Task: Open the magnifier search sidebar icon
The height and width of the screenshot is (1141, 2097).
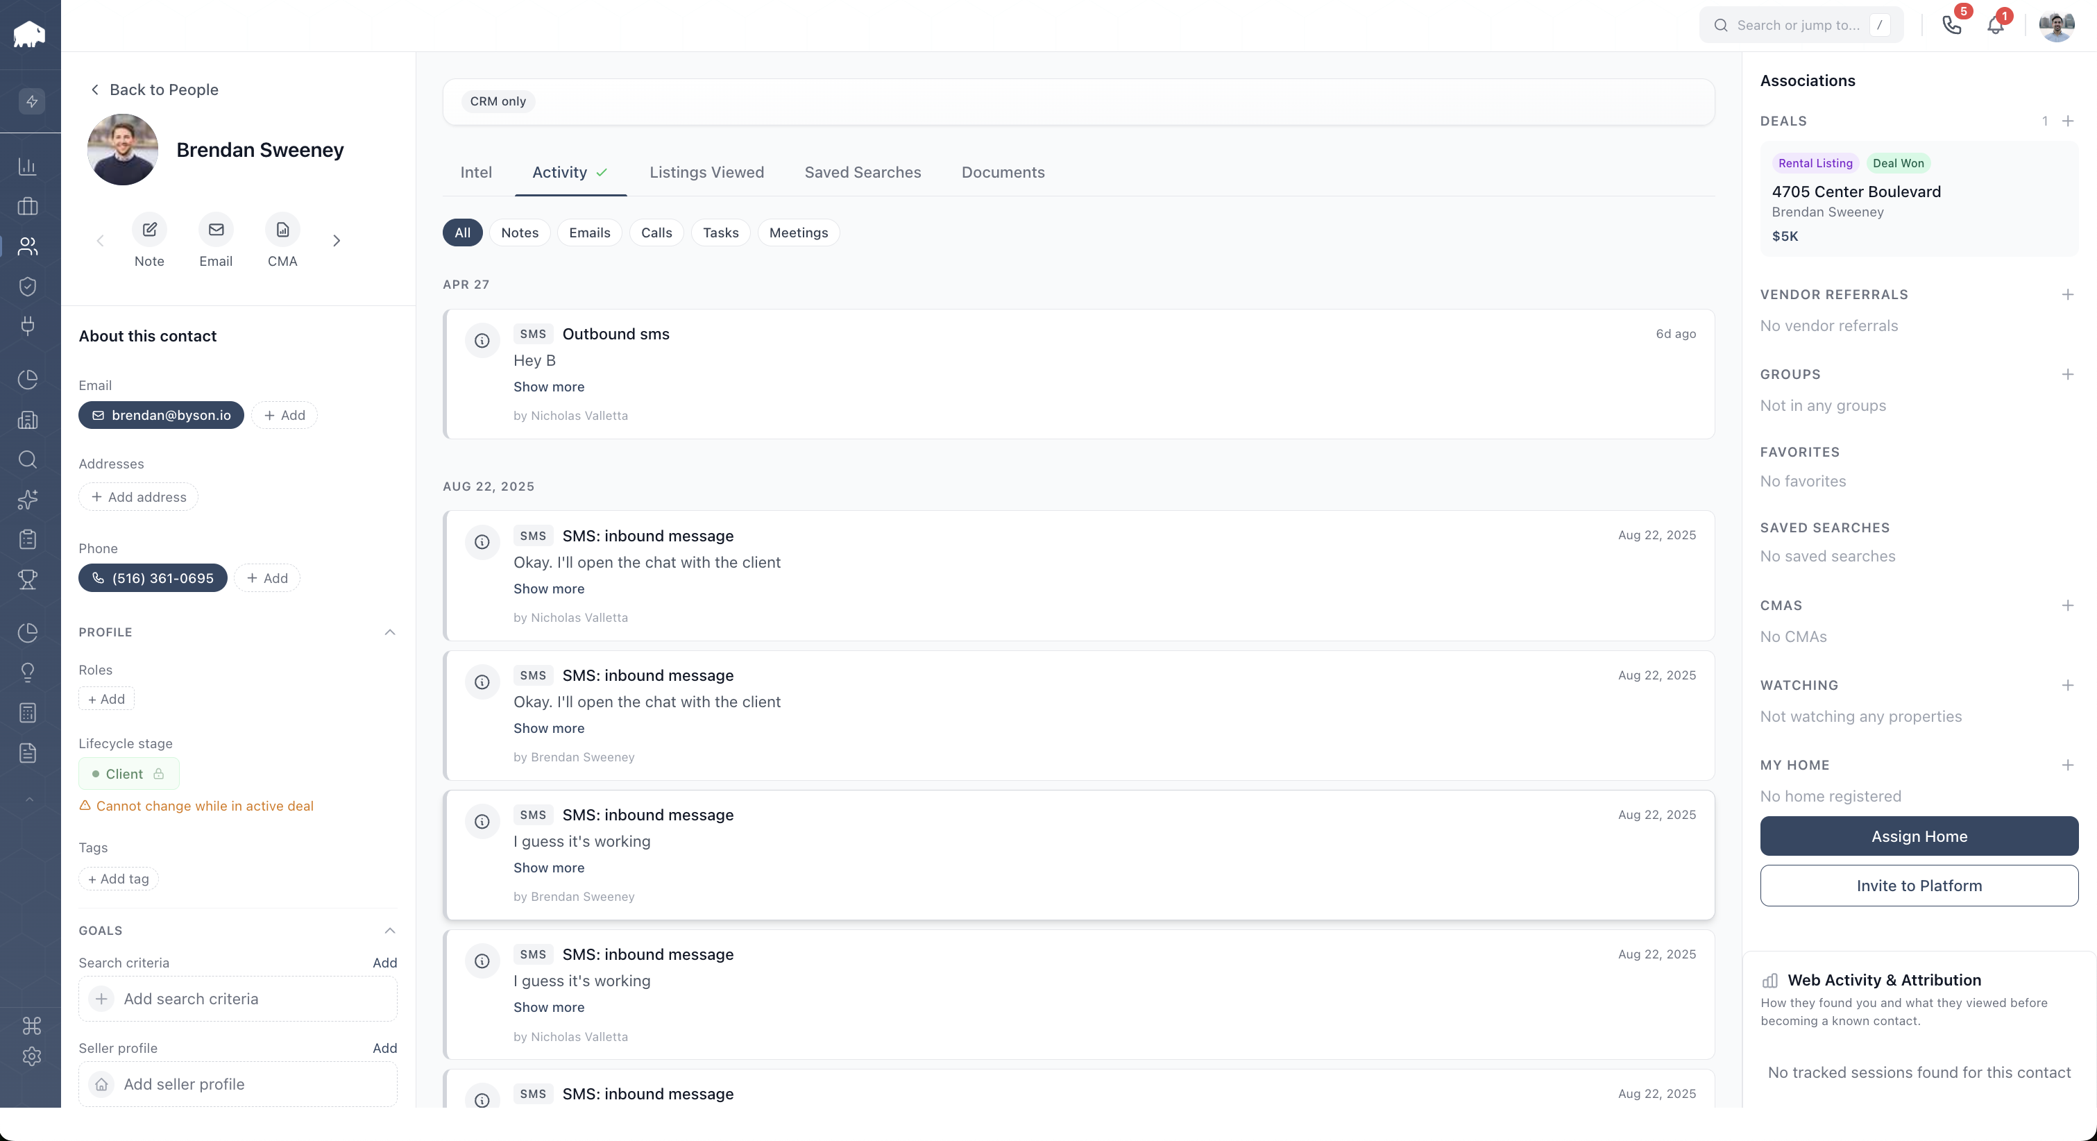Action: [x=28, y=459]
